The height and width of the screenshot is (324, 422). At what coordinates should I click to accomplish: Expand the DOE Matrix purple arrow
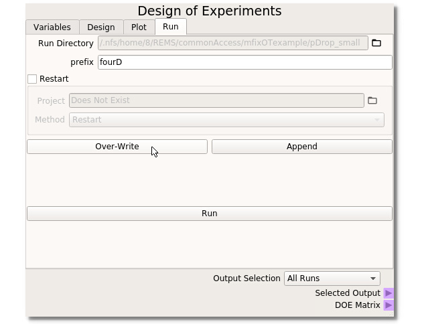[x=389, y=305]
